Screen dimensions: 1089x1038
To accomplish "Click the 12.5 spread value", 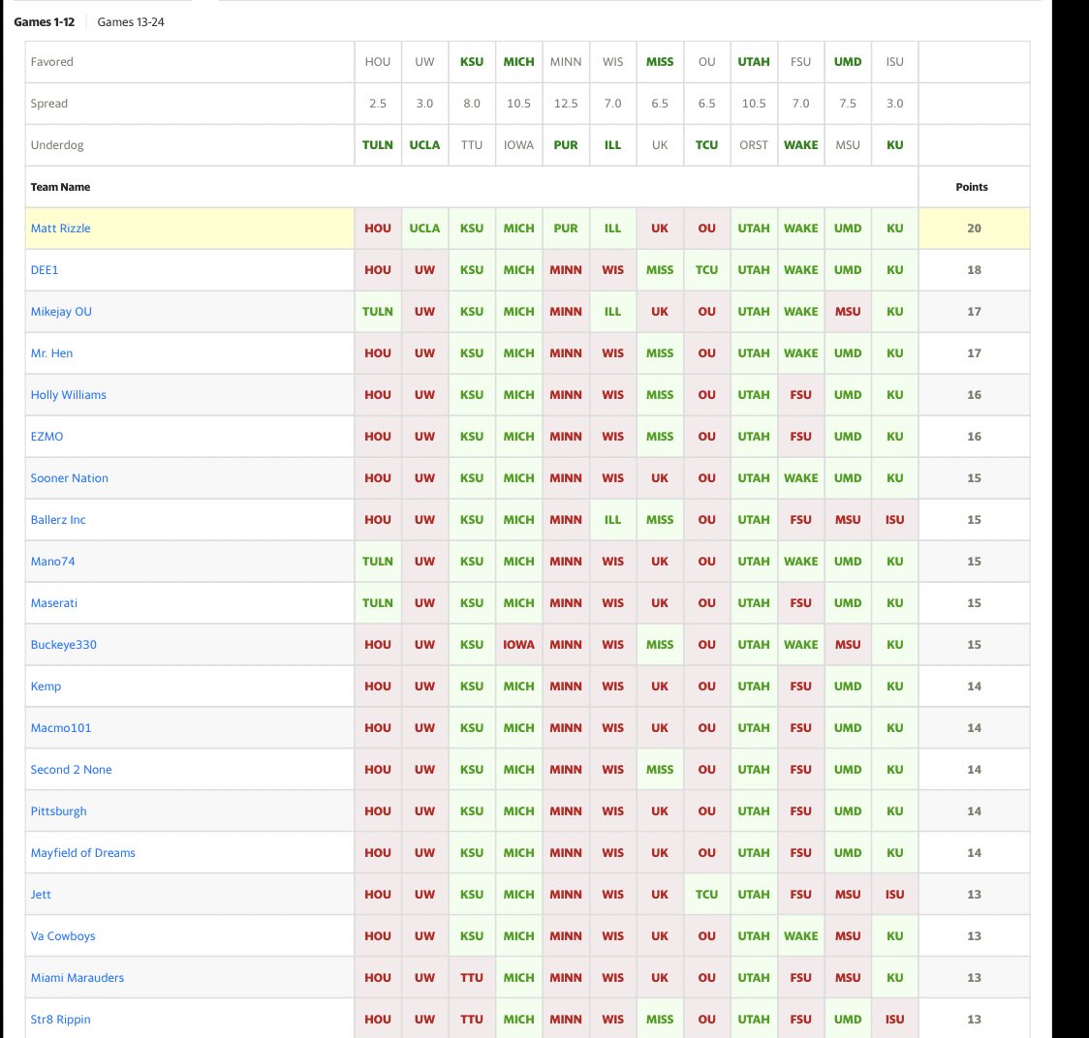I will tap(566, 104).
